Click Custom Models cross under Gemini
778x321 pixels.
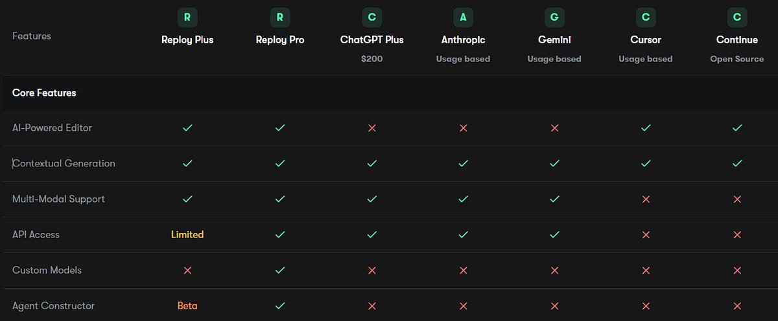point(554,271)
